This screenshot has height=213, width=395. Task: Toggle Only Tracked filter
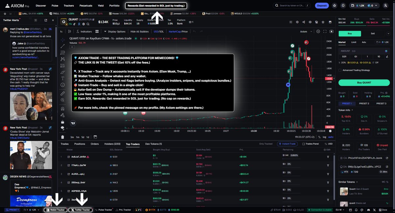[266, 144]
